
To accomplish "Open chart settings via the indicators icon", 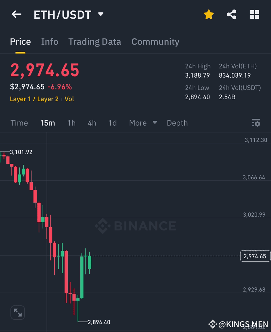I will pos(256,123).
